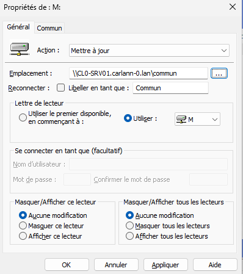Select Utiliser le premier disponible radio button
243x274 pixels.
[23, 117]
